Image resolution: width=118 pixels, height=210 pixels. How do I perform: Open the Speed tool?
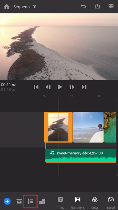coord(111,203)
